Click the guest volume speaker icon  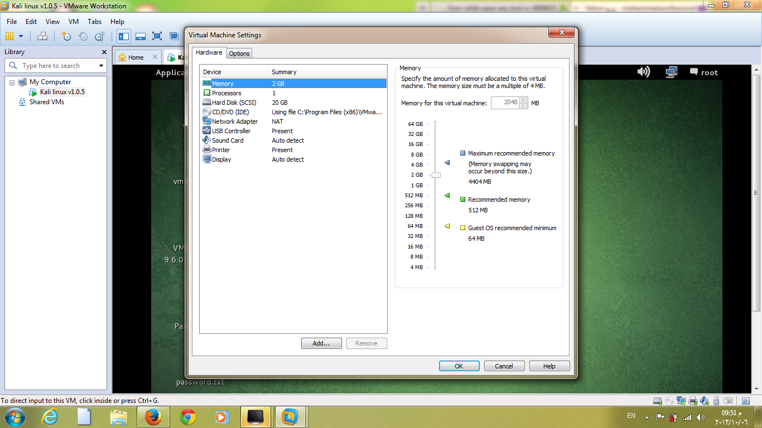[x=644, y=72]
